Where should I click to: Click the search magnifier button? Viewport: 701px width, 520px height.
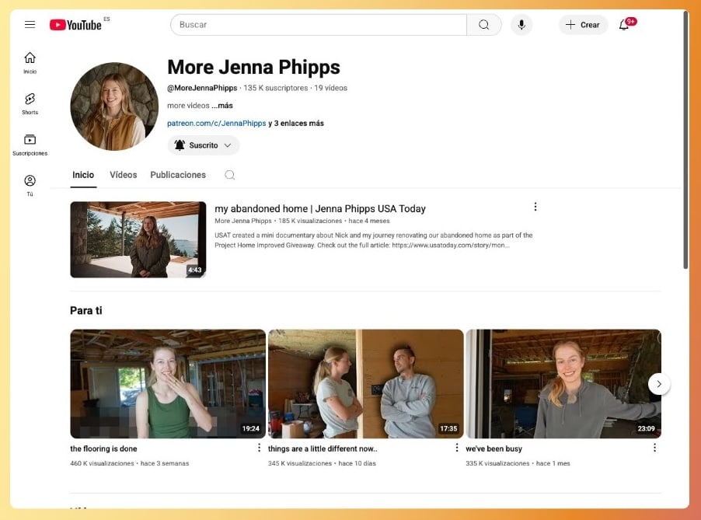tap(483, 25)
